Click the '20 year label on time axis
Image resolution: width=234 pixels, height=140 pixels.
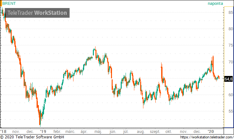tap(211, 132)
